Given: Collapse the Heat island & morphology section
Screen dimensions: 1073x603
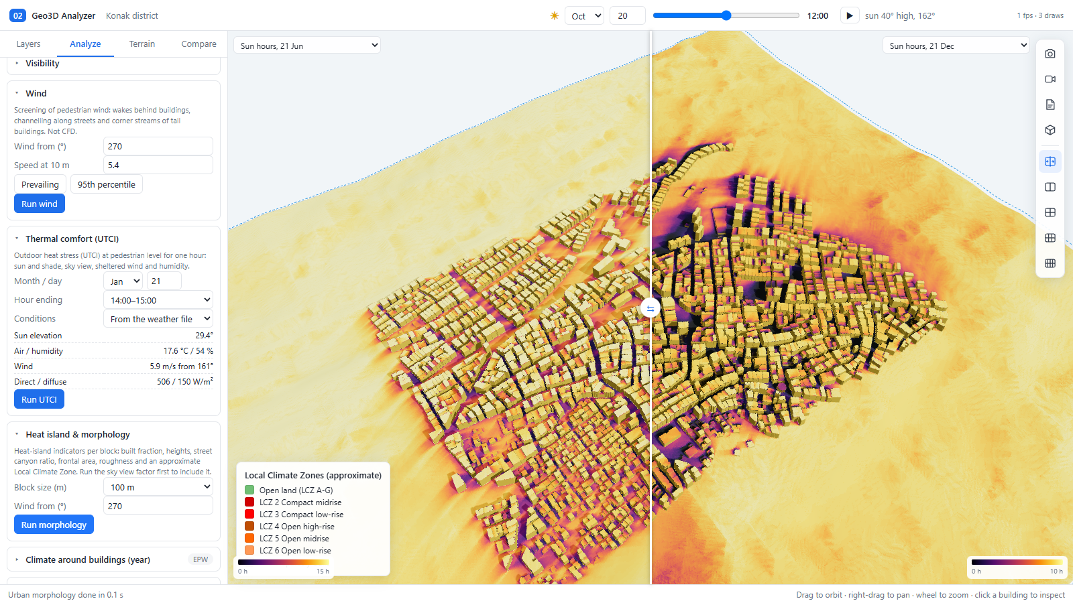Looking at the screenshot, I should (113, 435).
